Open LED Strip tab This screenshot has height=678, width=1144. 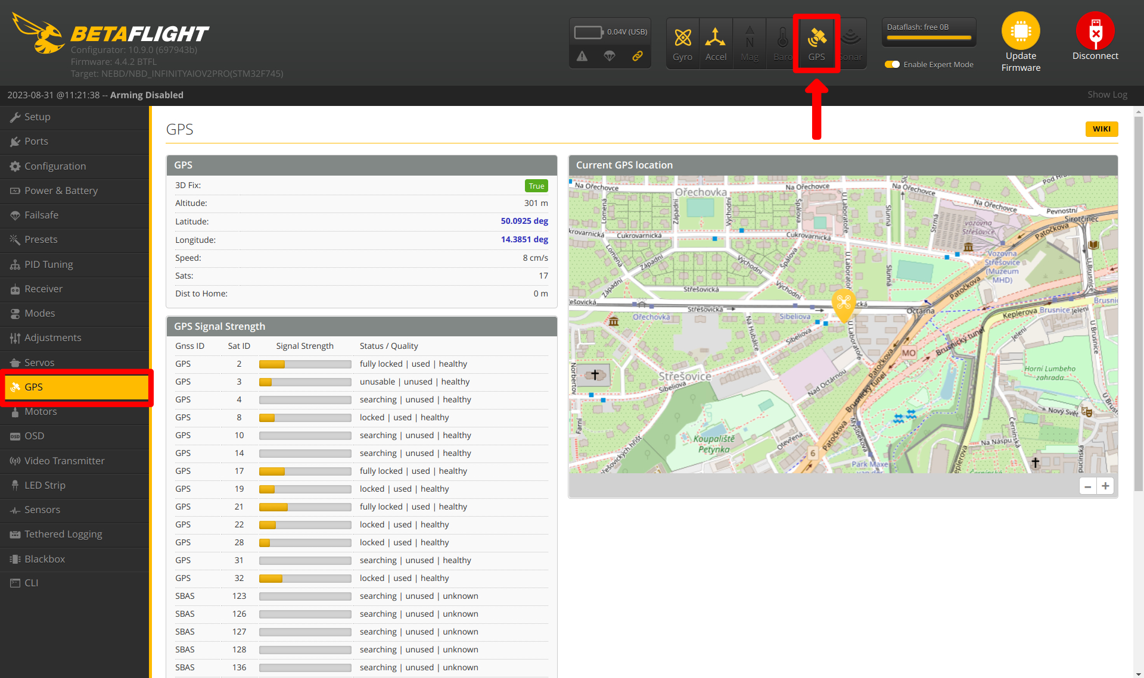coord(74,485)
